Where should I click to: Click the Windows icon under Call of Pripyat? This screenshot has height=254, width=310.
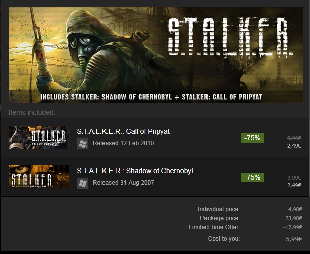tap(83, 144)
